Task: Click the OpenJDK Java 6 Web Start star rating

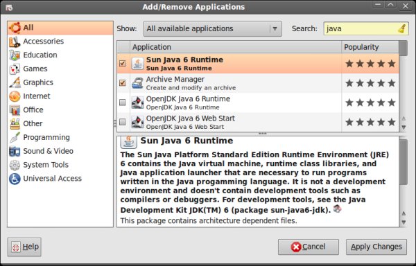Action: coord(370,122)
